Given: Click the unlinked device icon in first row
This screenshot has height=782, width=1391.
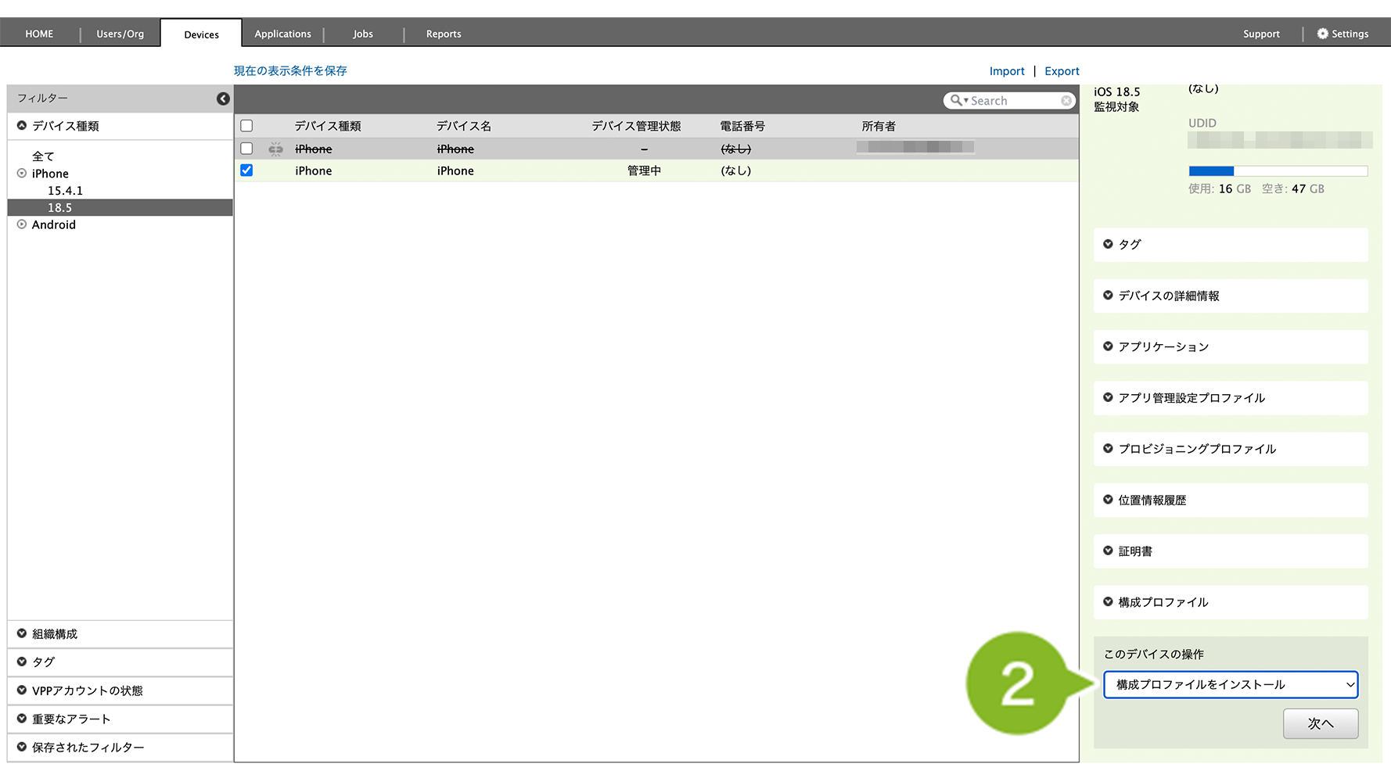Looking at the screenshot, I should pos(275,149).
